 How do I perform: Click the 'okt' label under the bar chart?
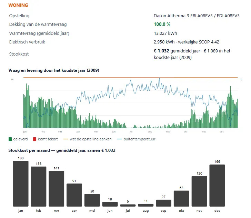[x=181, y=211]
